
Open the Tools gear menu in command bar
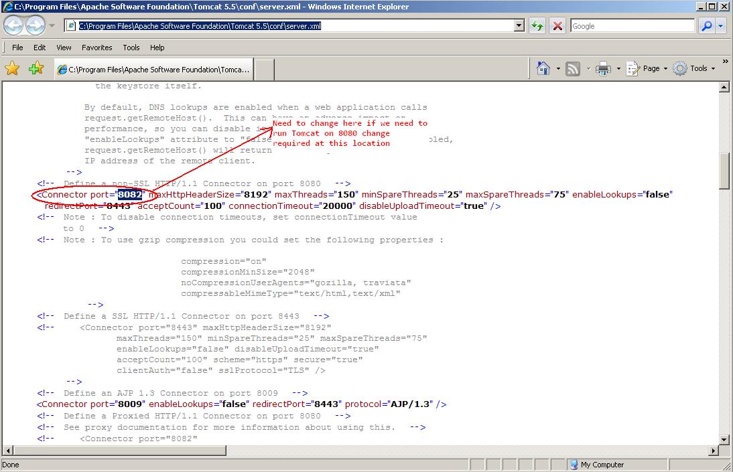694,69
